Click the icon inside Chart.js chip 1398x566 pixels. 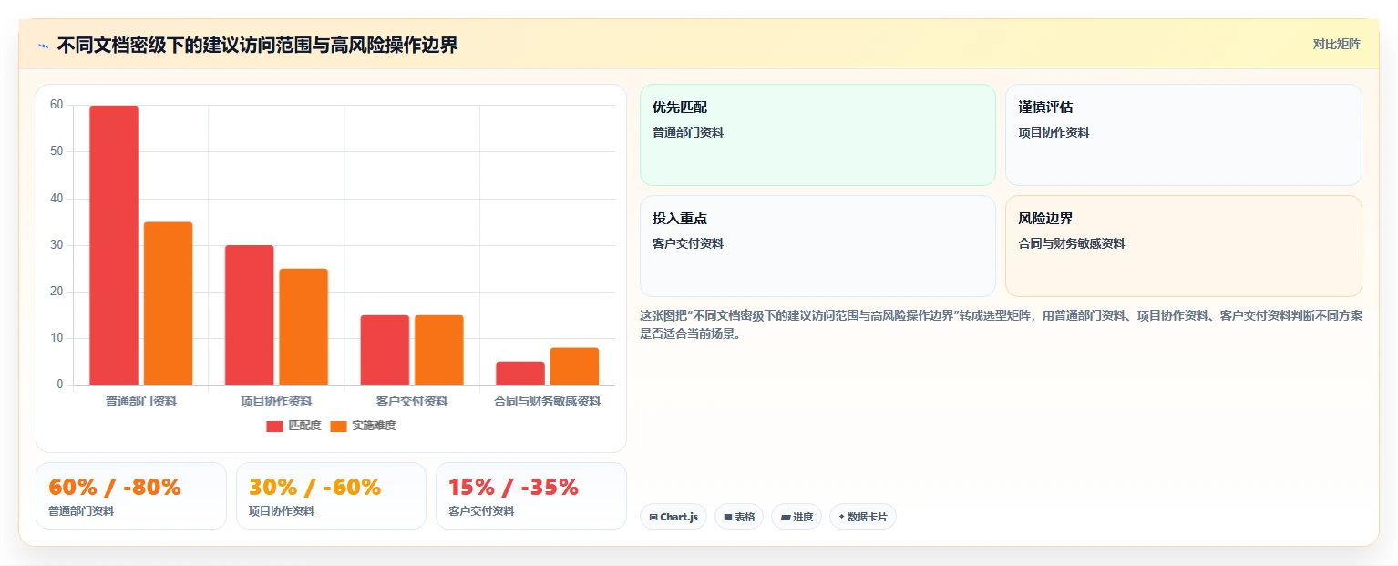[x=653, y=518]
